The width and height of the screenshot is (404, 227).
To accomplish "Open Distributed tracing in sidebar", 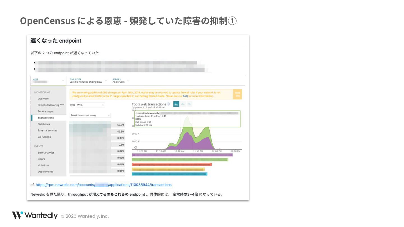I will click(51, 105).
